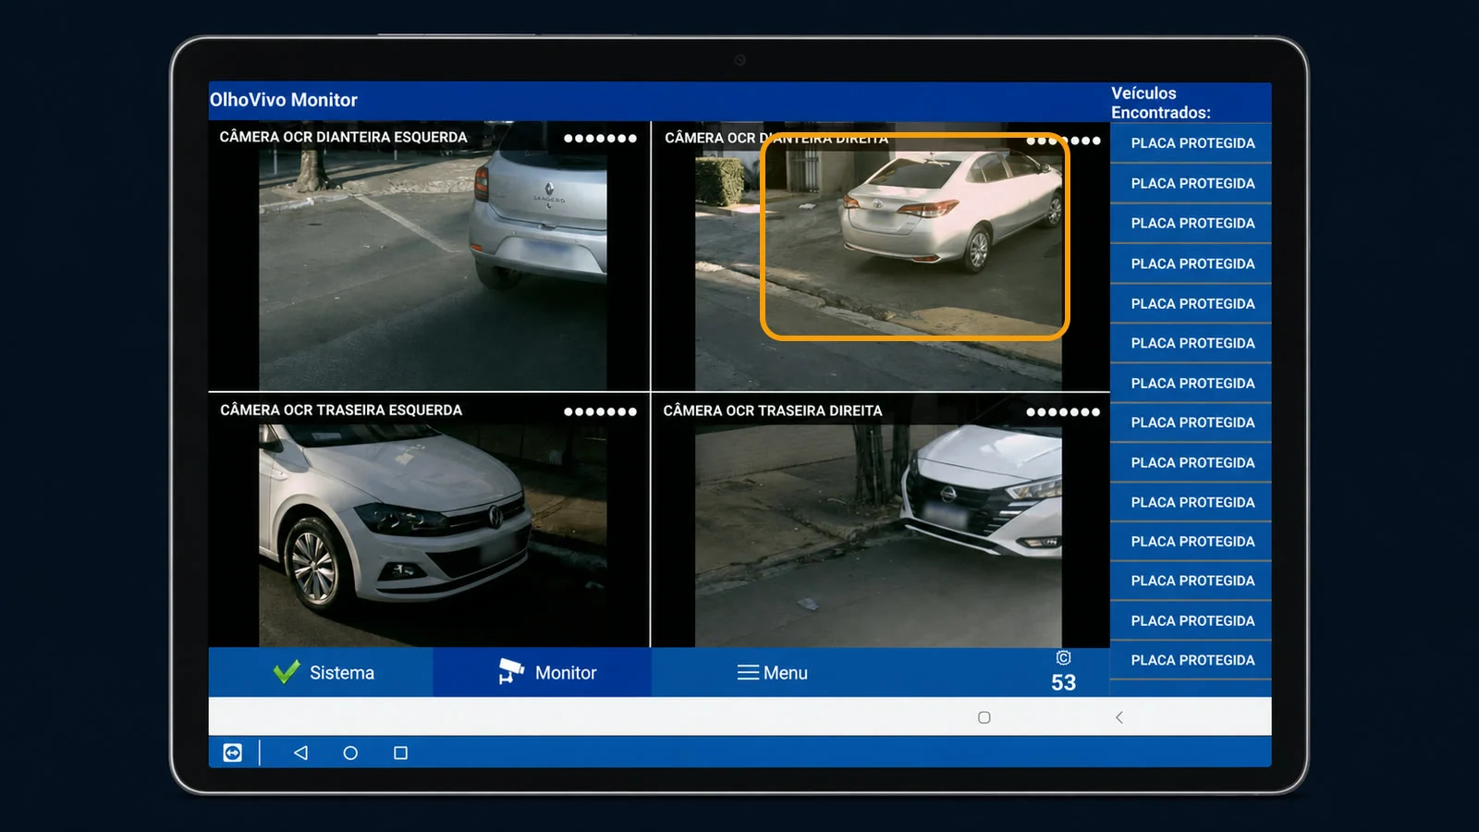Viewport: 1479px width, 832px height.
Task: Tap the circle home button in the system bar
Action: click(x=350, y=752)
